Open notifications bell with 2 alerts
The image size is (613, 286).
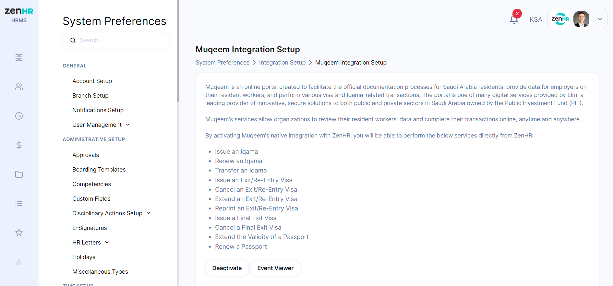[x=514, y=19]
